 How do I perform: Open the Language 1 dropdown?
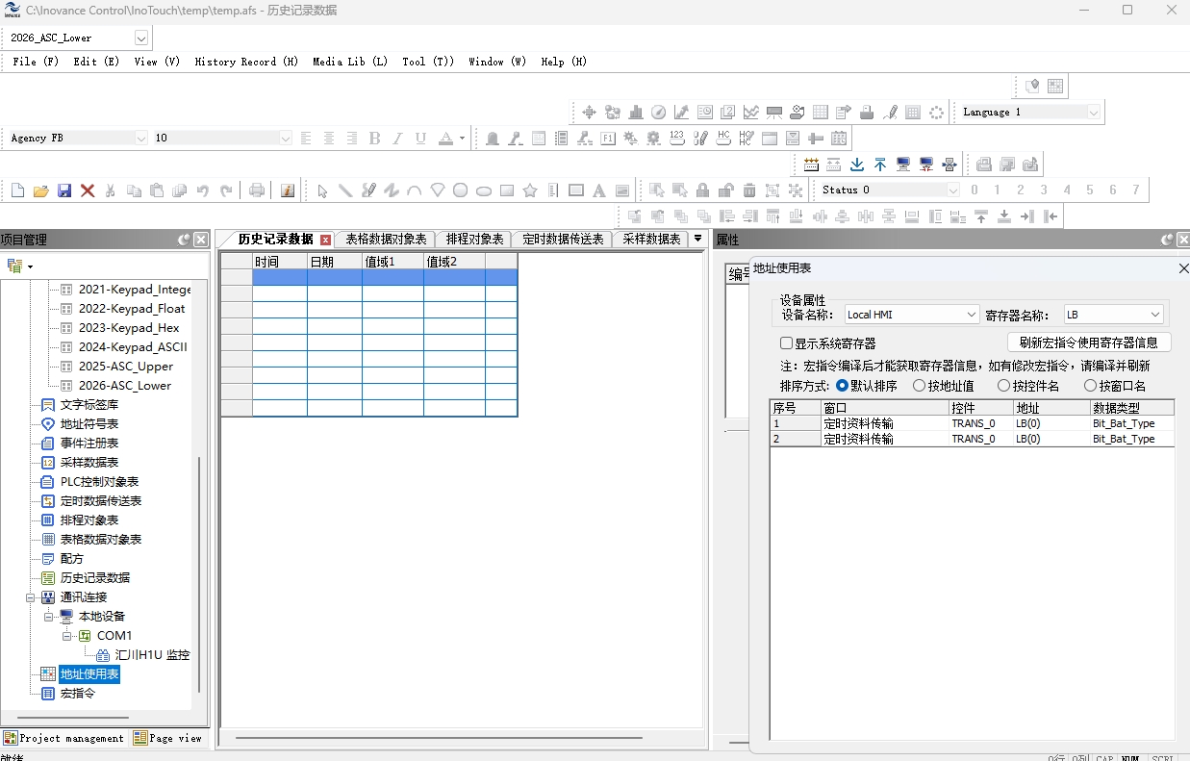coord(1093,113)
